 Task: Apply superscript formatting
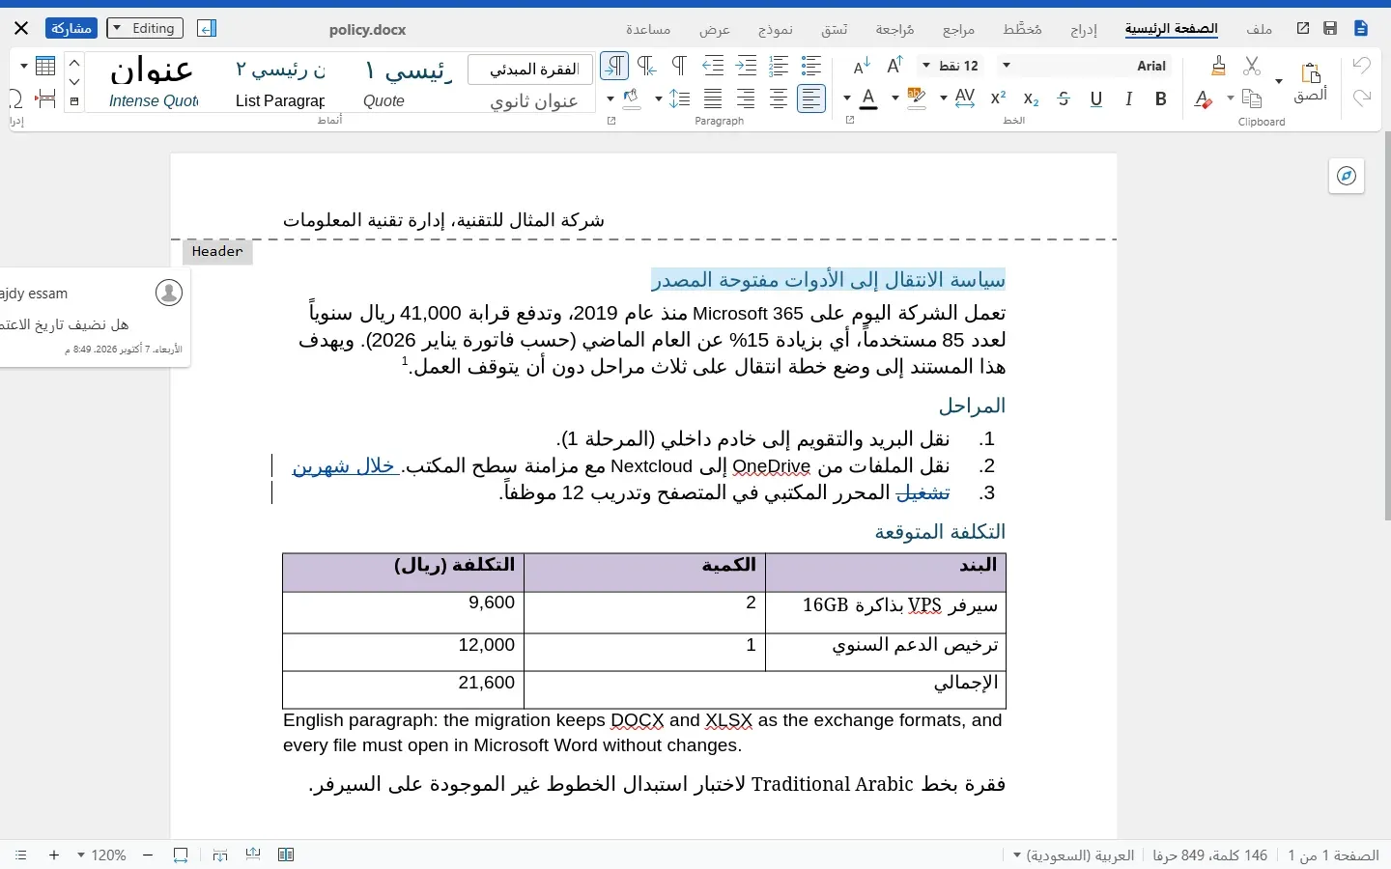tap(999, 98)
